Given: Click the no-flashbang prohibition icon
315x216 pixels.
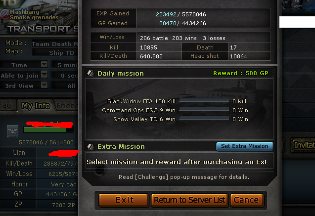Looking at the screenshot, I should [4, 15].
